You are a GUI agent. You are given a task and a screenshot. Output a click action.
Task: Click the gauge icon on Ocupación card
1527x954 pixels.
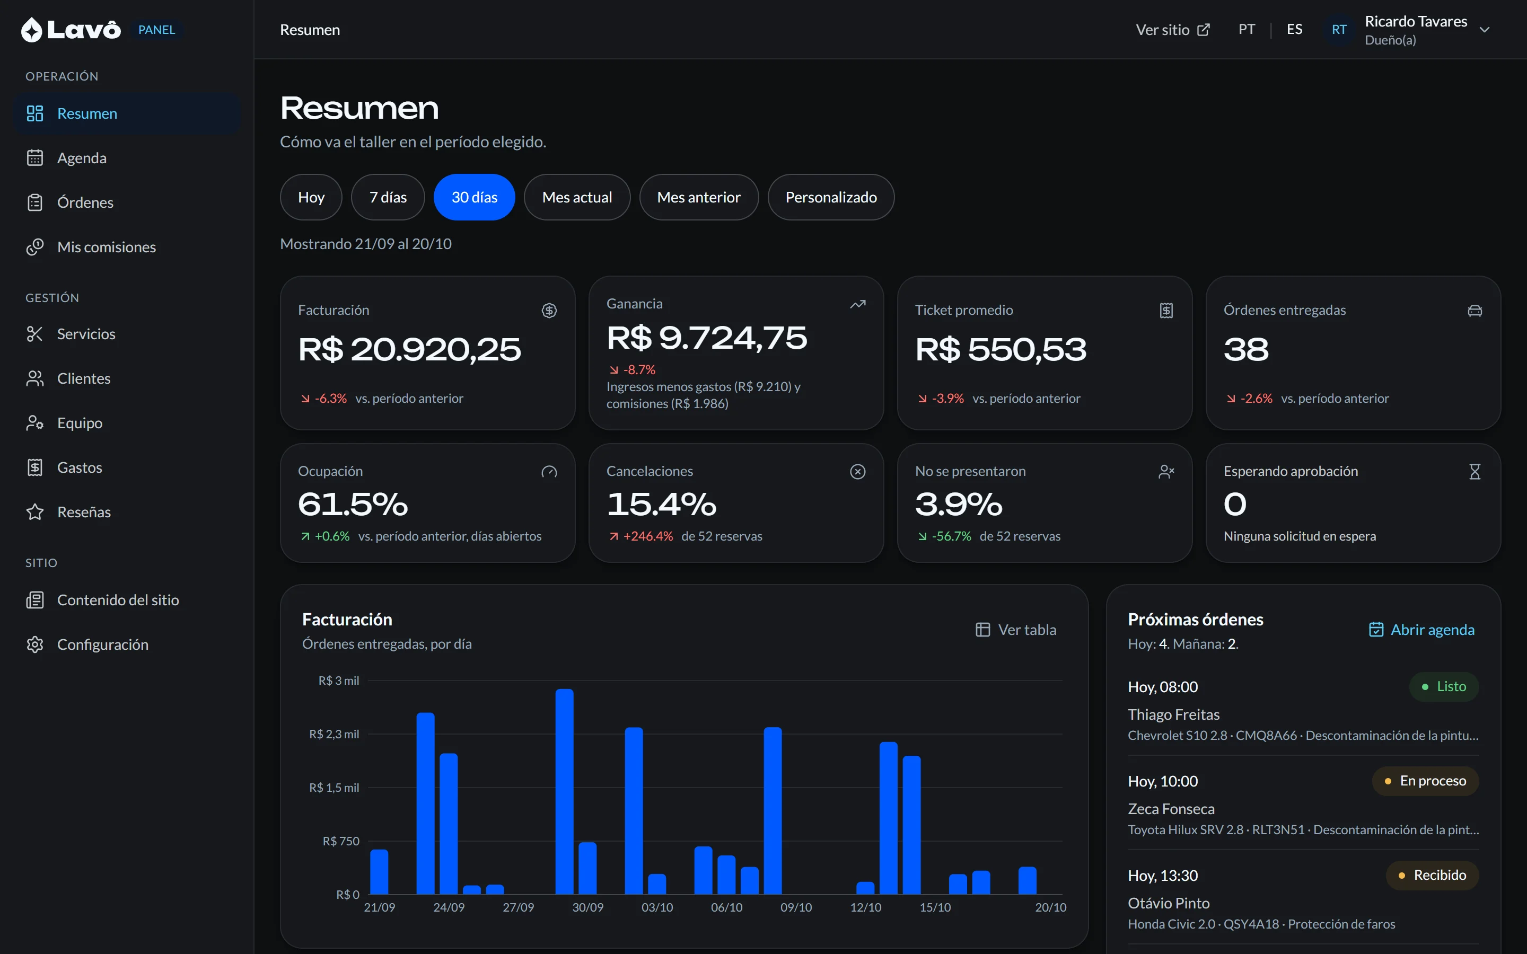[x=549, y=471]
